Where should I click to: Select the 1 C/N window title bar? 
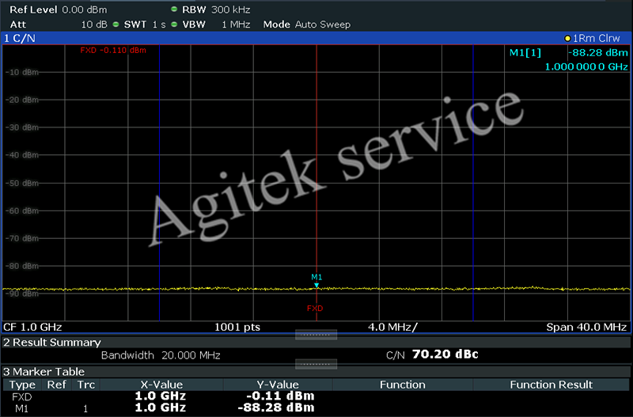click(316, 38)
